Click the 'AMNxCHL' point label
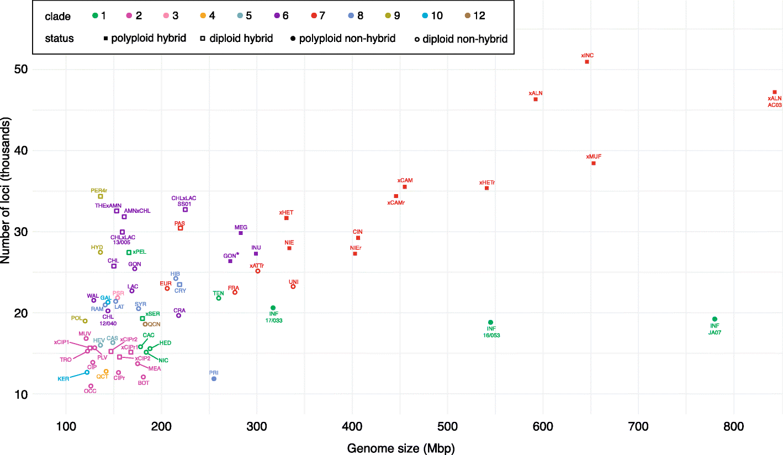 coord(137,211)
